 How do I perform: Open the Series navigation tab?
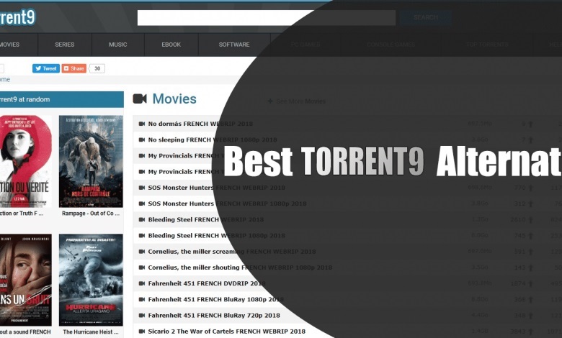(65, 45)
